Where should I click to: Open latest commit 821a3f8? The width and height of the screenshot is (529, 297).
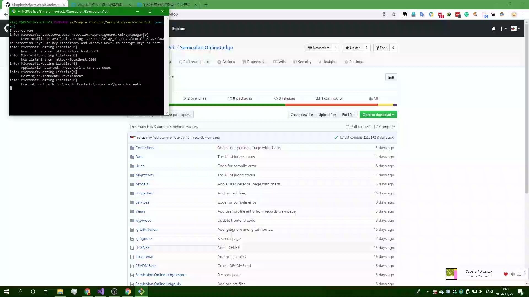tap(369, 137)
